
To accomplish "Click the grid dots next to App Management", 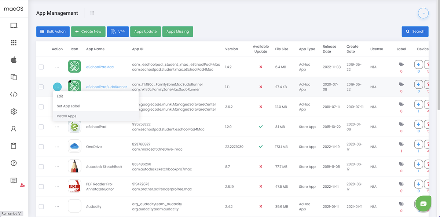I will click(92, 13).
